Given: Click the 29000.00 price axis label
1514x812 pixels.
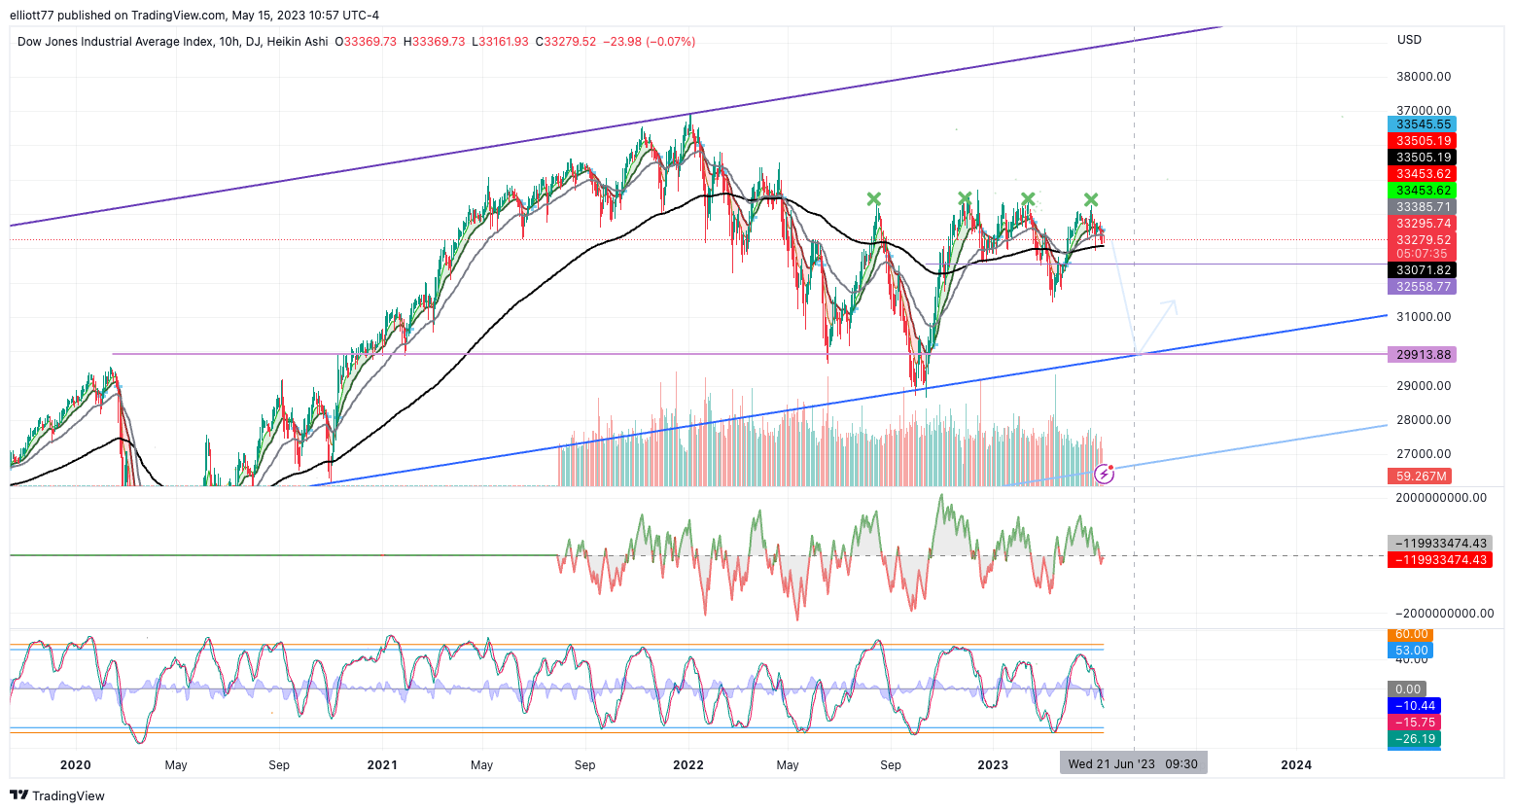Looking at the screenshot, I should 1424,386.
